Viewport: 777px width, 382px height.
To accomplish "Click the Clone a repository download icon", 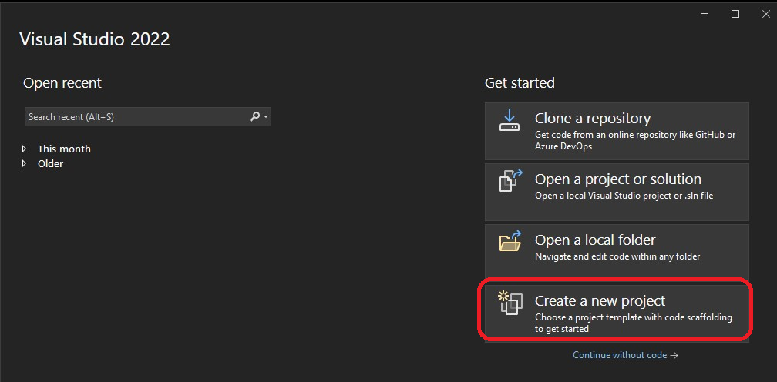I will [509, 120].
